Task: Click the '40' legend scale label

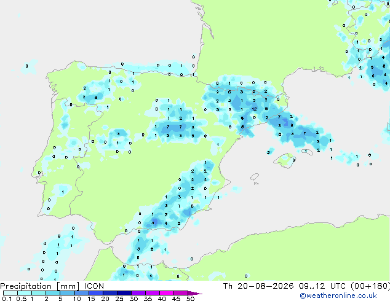Action: 162,299
